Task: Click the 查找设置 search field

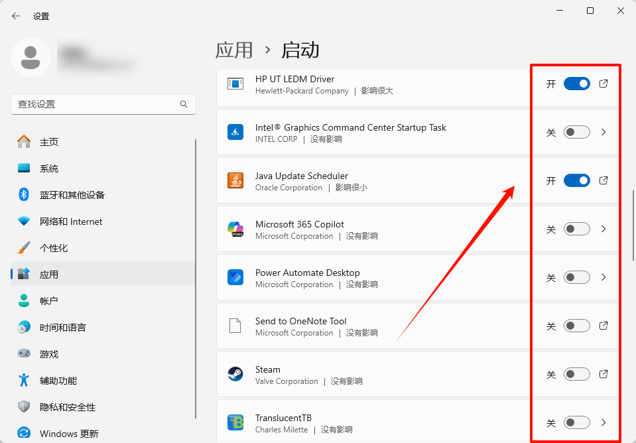Action: point(103,104)
